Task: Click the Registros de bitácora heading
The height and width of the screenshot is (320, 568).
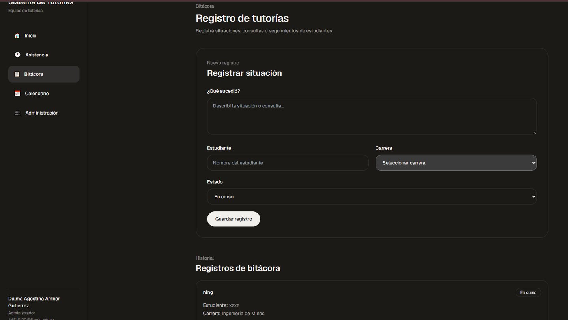Action: pos(238,268)
